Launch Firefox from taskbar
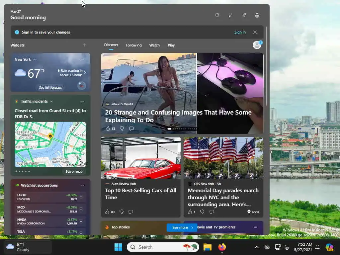The width and height of the screenshot is (340, 255). point(222,247)
